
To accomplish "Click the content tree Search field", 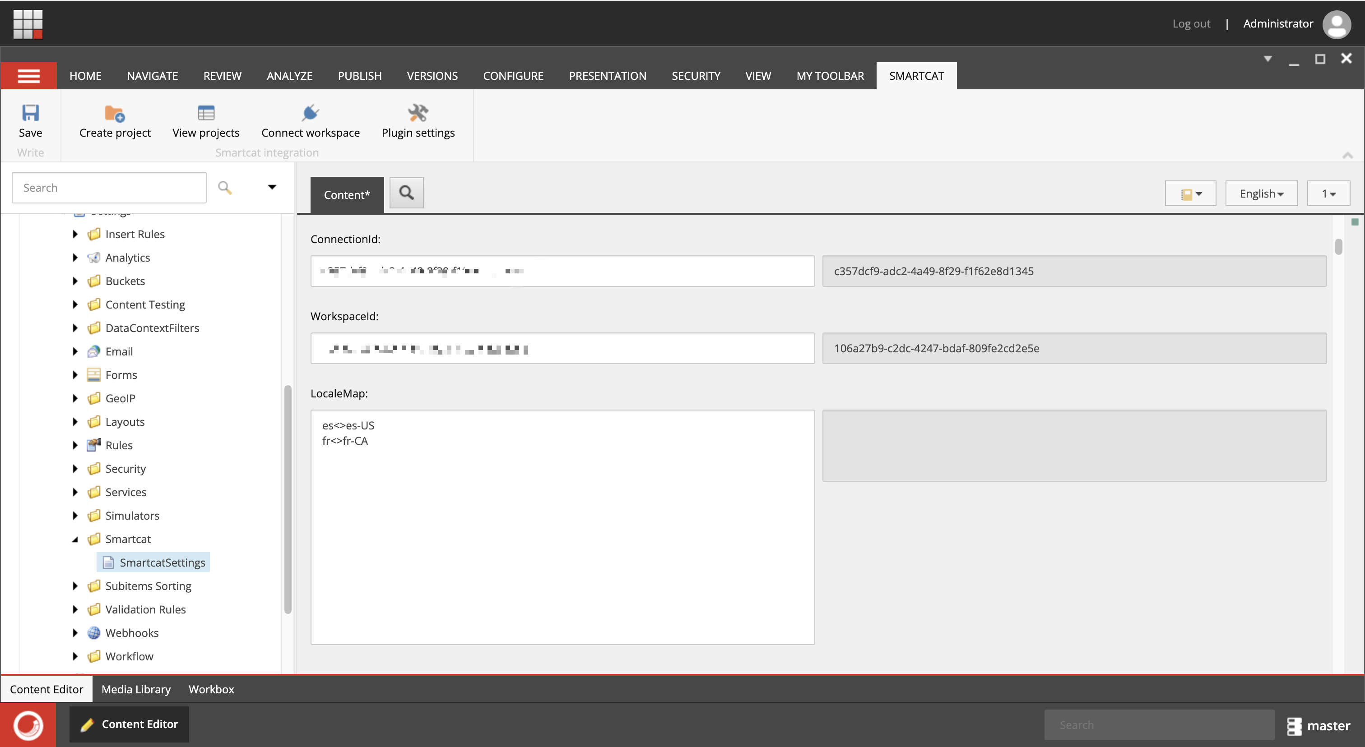I will click(109, 187).
